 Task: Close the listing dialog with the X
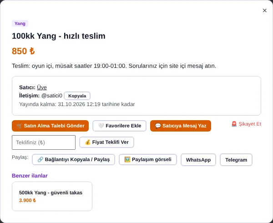(264, 10)
